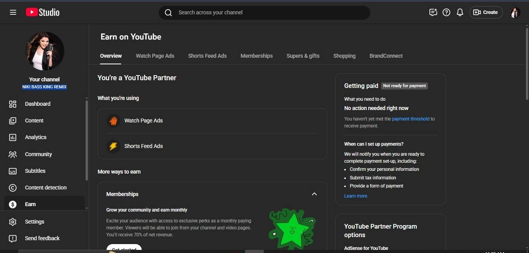Click the channel profile picture thumbnail

click(x=45, y=51)
